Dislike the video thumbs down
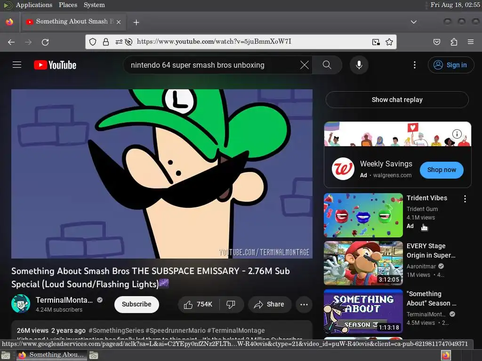 231,304
